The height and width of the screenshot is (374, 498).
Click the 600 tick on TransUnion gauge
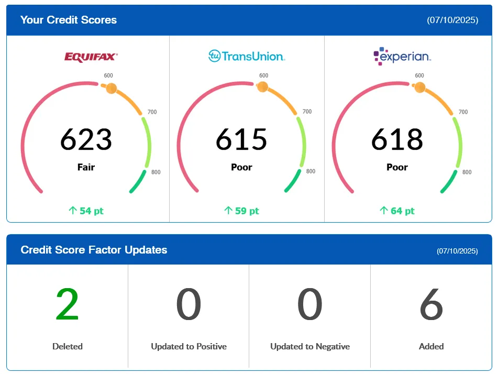pyautogui.click(x=263, y=75)
